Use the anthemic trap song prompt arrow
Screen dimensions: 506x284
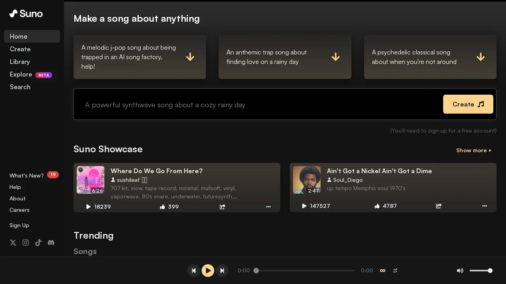(336, 57)
